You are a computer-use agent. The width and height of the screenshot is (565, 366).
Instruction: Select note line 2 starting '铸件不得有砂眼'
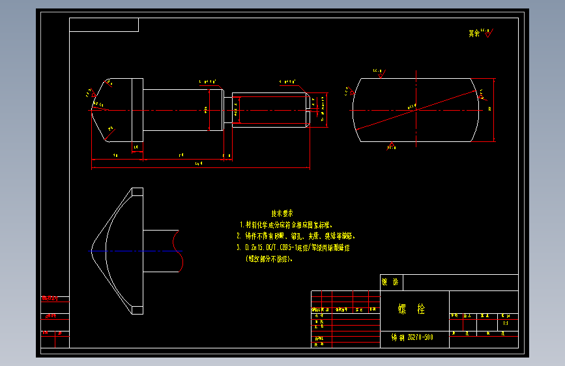click(x=296, y=236)
